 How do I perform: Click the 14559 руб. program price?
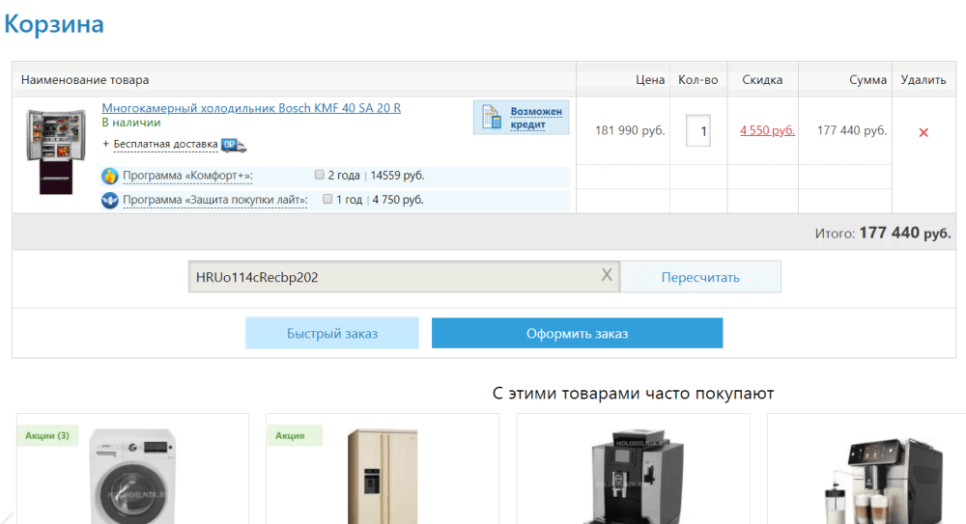coord(397,176)
